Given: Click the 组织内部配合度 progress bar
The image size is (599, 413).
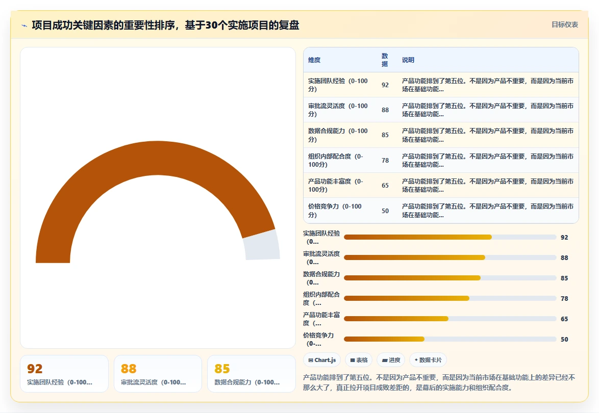Looking at the screenshot, I should point(450,298).
